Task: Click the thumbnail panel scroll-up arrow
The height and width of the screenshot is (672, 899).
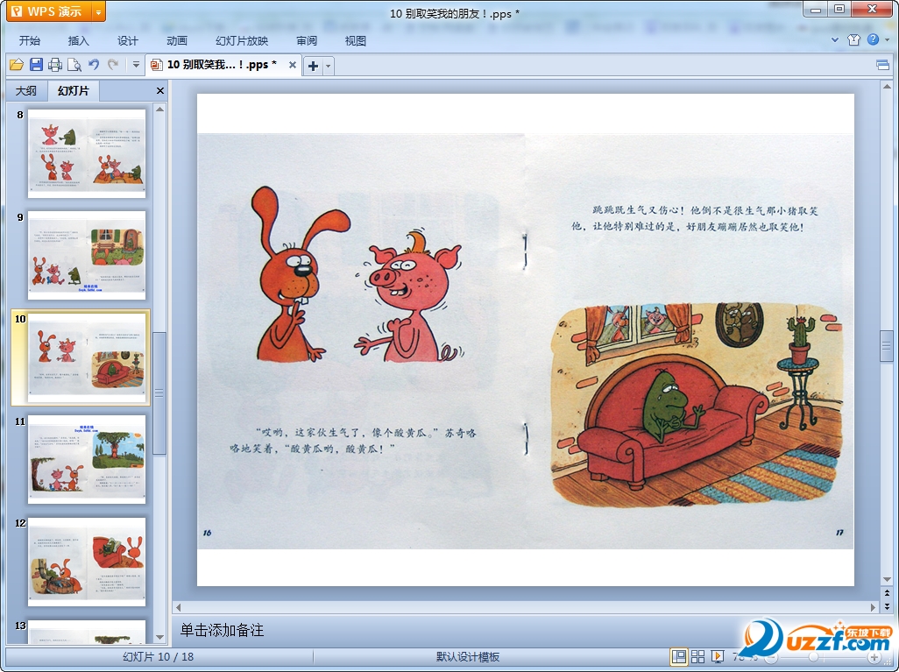Action: pos(160,109)
